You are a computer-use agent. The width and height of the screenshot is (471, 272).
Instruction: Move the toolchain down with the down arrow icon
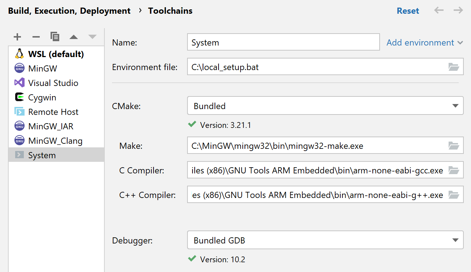click(92, 36)
